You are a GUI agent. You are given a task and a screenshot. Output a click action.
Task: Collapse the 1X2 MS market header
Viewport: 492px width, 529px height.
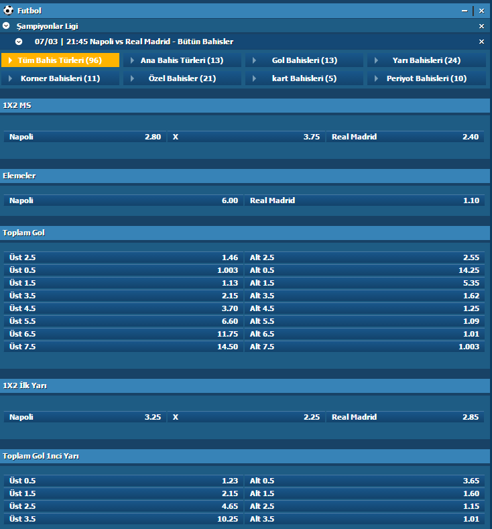(245, 105)
